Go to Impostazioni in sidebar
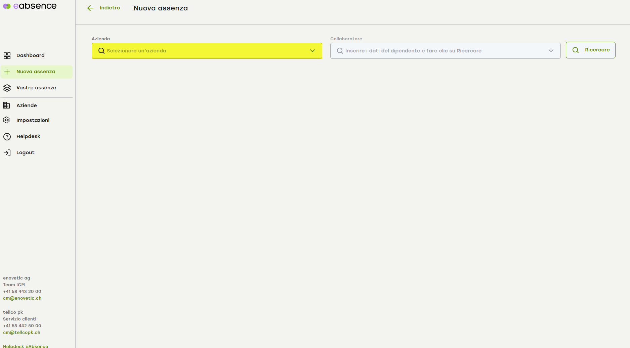 click(33, 120)
